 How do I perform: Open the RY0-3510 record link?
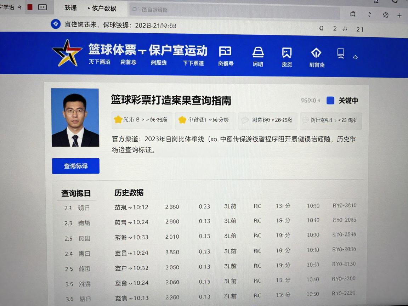pos(344,205)
